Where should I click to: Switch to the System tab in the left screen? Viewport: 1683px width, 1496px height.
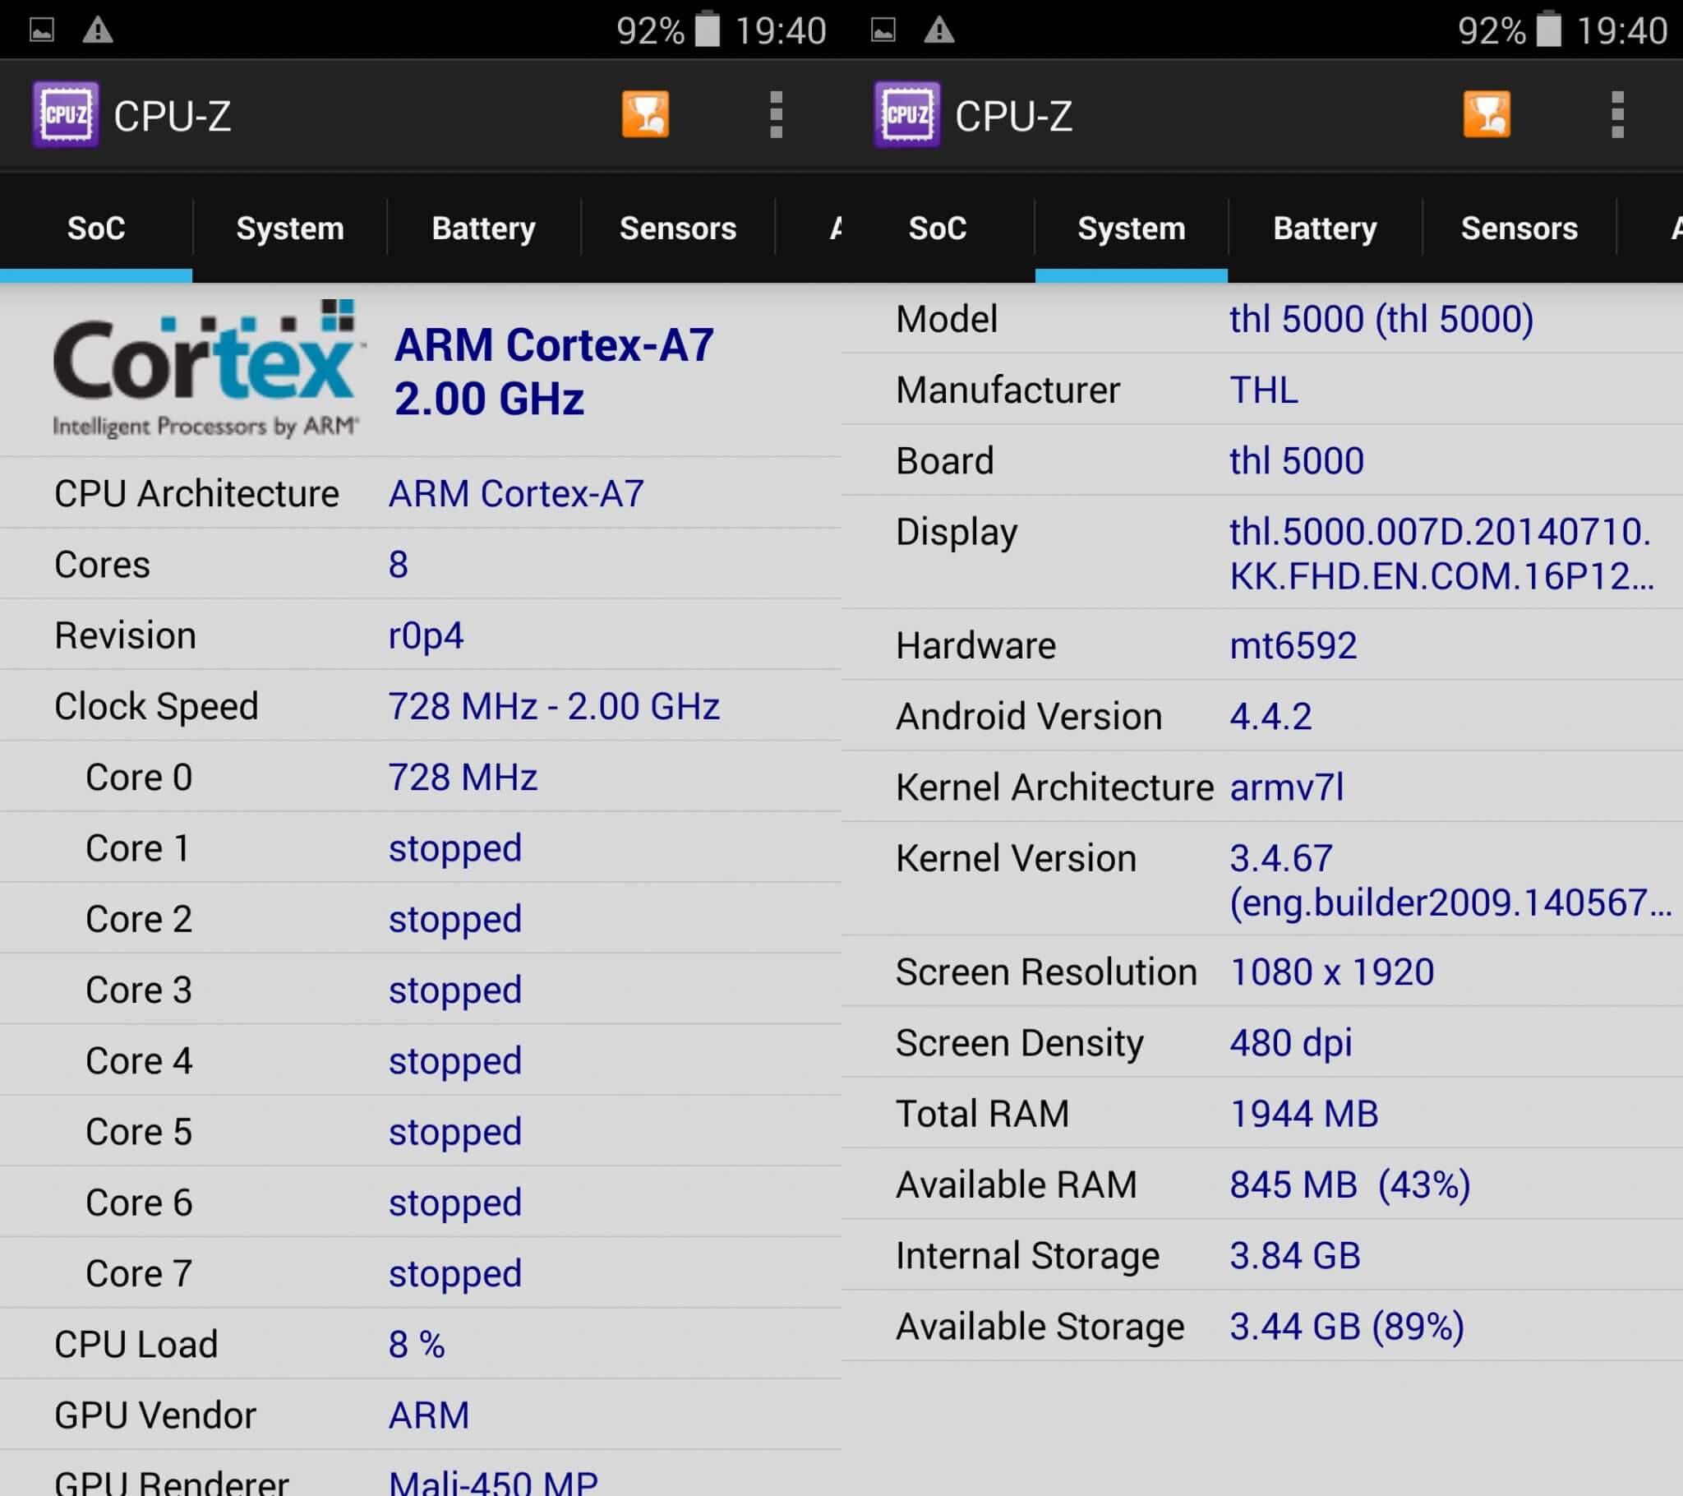click(x=290, y=229)
